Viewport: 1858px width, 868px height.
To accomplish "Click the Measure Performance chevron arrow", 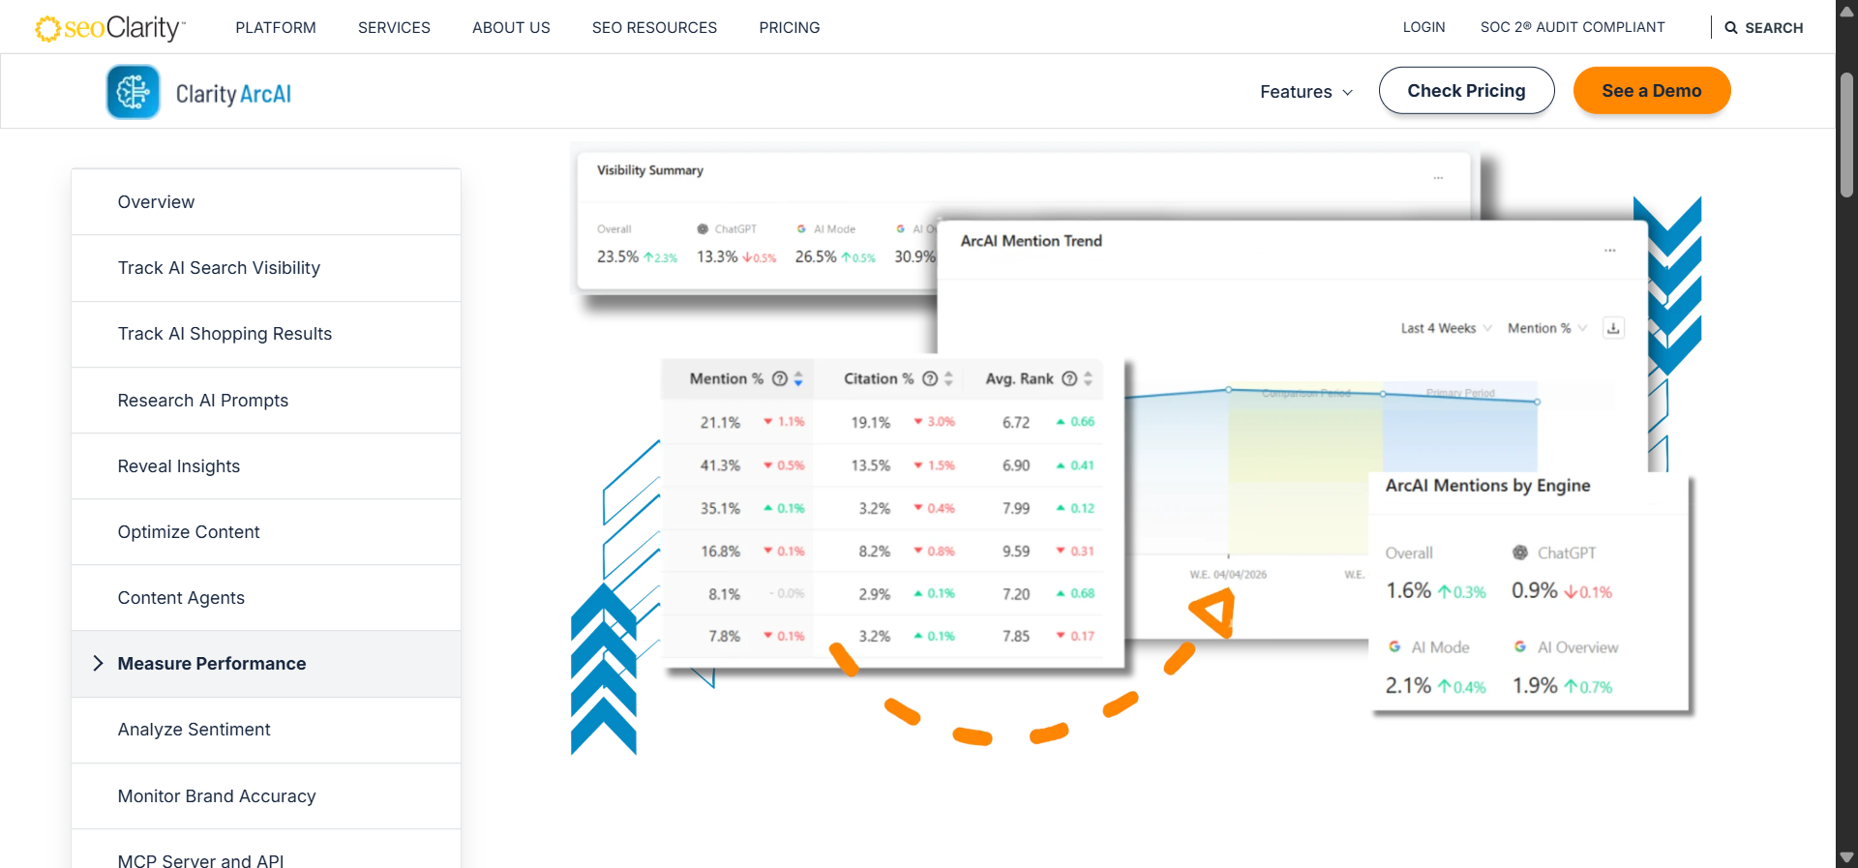I will pyautogui.click(x=98, y=663).
